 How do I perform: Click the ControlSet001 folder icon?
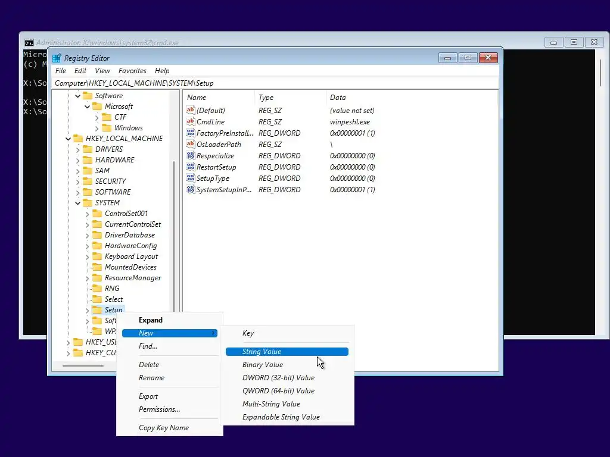pos(97,214)
